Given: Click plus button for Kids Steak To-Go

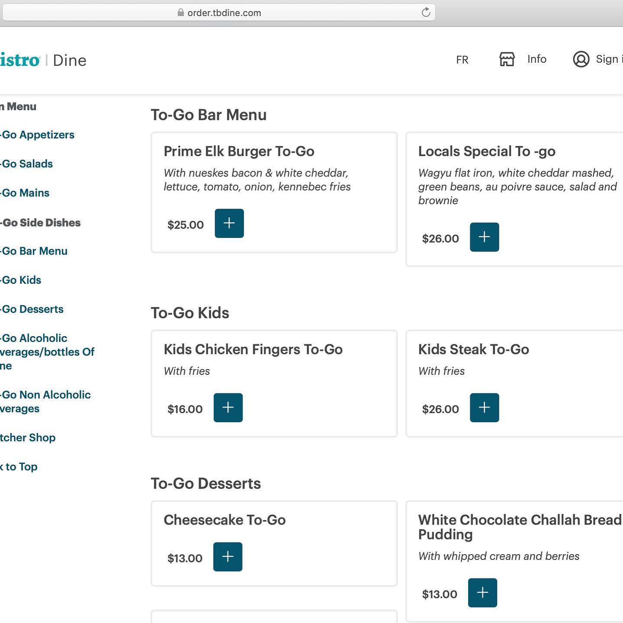Looking at the screenshot, I should click(484, 408).
